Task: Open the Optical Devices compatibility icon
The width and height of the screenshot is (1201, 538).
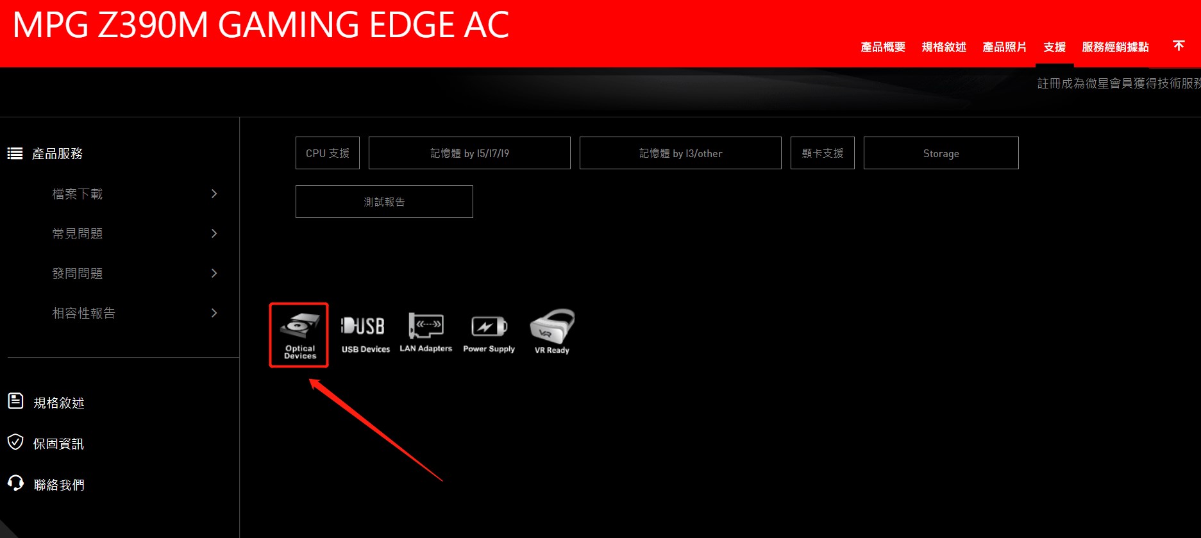Action: tap(299, 335)
